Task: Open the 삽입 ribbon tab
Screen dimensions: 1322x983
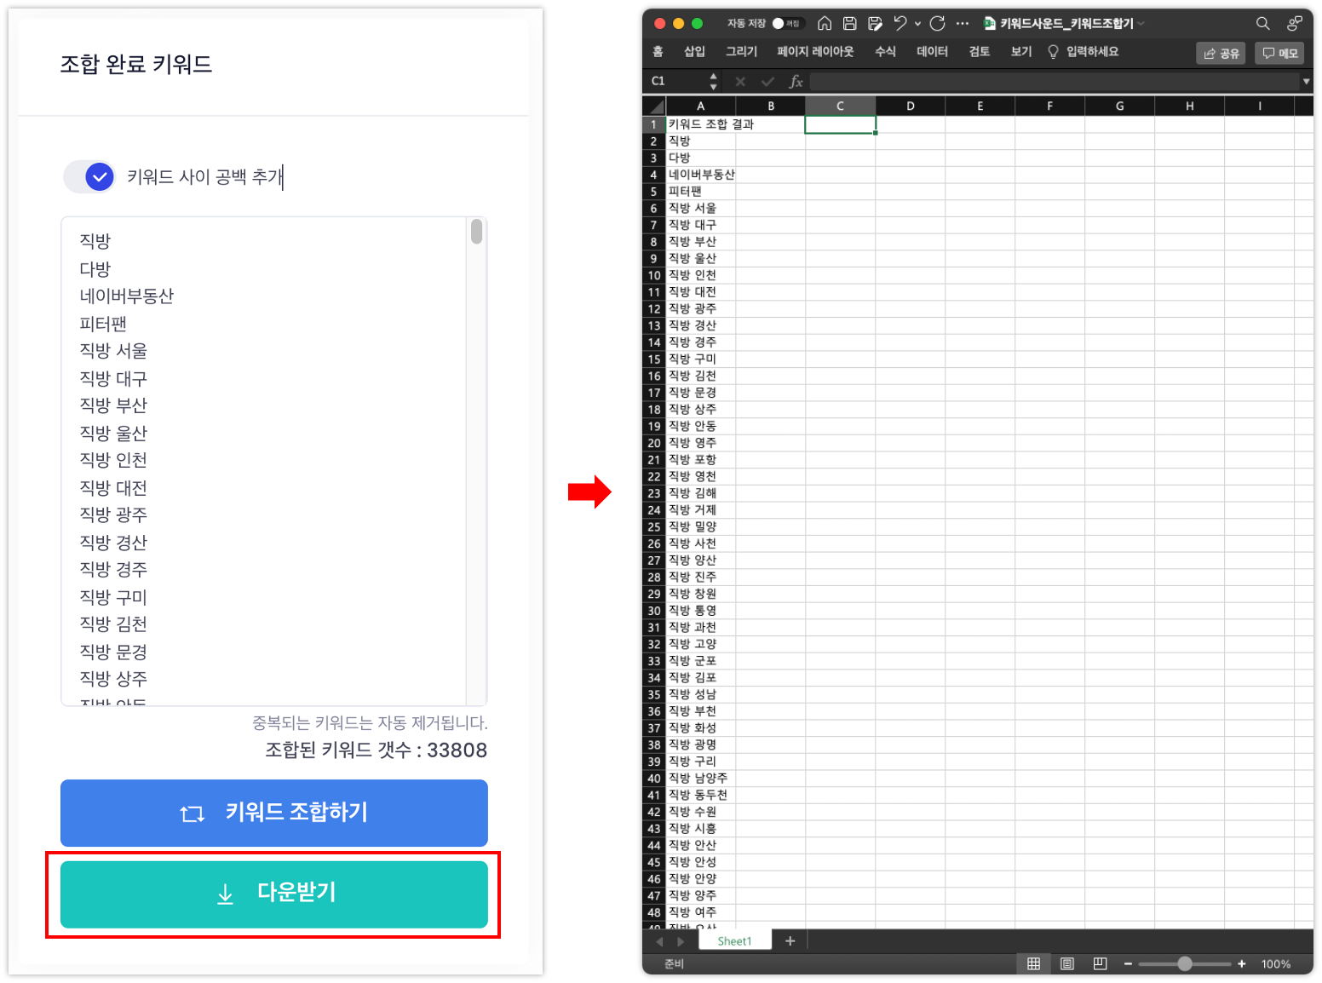Action: coord(694,52)
